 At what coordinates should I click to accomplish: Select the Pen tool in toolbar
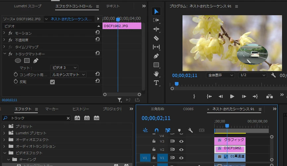click(x=156, y=56)
